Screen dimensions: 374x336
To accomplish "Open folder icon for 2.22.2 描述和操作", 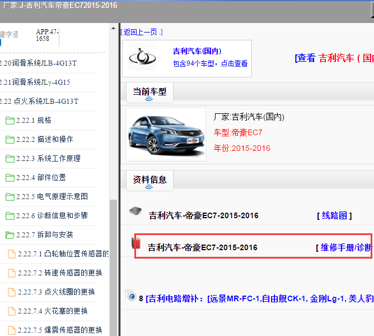I will [10, 140].
